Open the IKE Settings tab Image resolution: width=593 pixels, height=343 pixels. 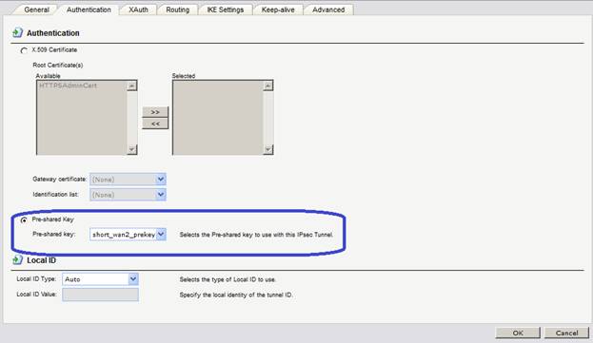point(225,10)
